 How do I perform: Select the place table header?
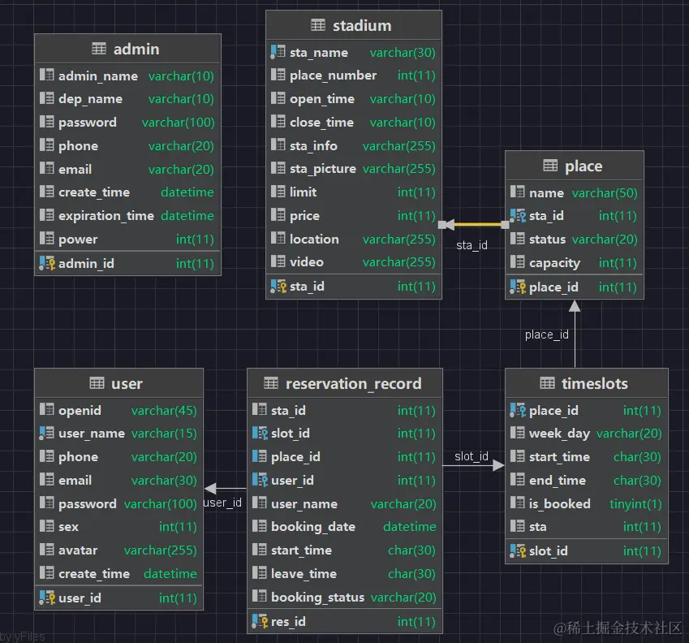point(575,166)
